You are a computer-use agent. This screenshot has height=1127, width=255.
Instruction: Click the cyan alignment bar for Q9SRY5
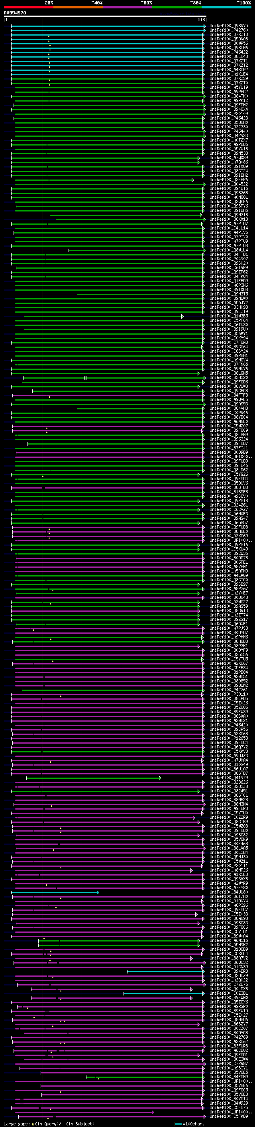tap(108, 26)
